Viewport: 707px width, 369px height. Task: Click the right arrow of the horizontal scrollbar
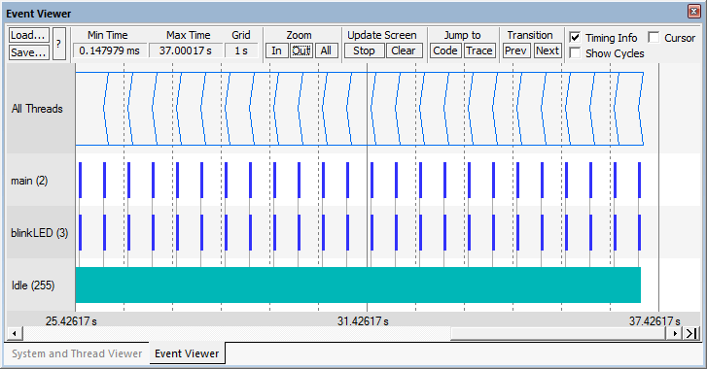point(675,333)
